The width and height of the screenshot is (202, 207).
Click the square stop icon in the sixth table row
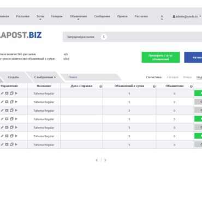tap(7, 136)
